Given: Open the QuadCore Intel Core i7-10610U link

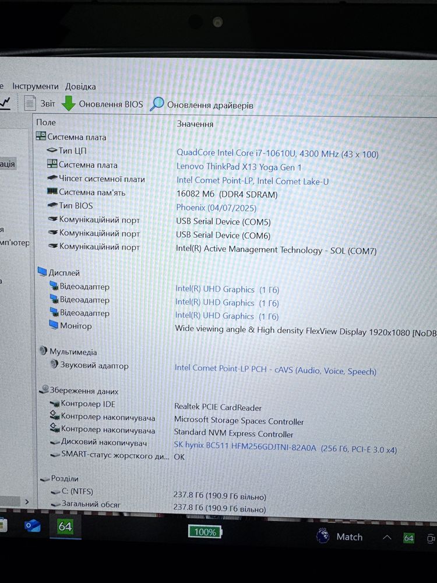Looking at the screenshot, I should [277, 153].
